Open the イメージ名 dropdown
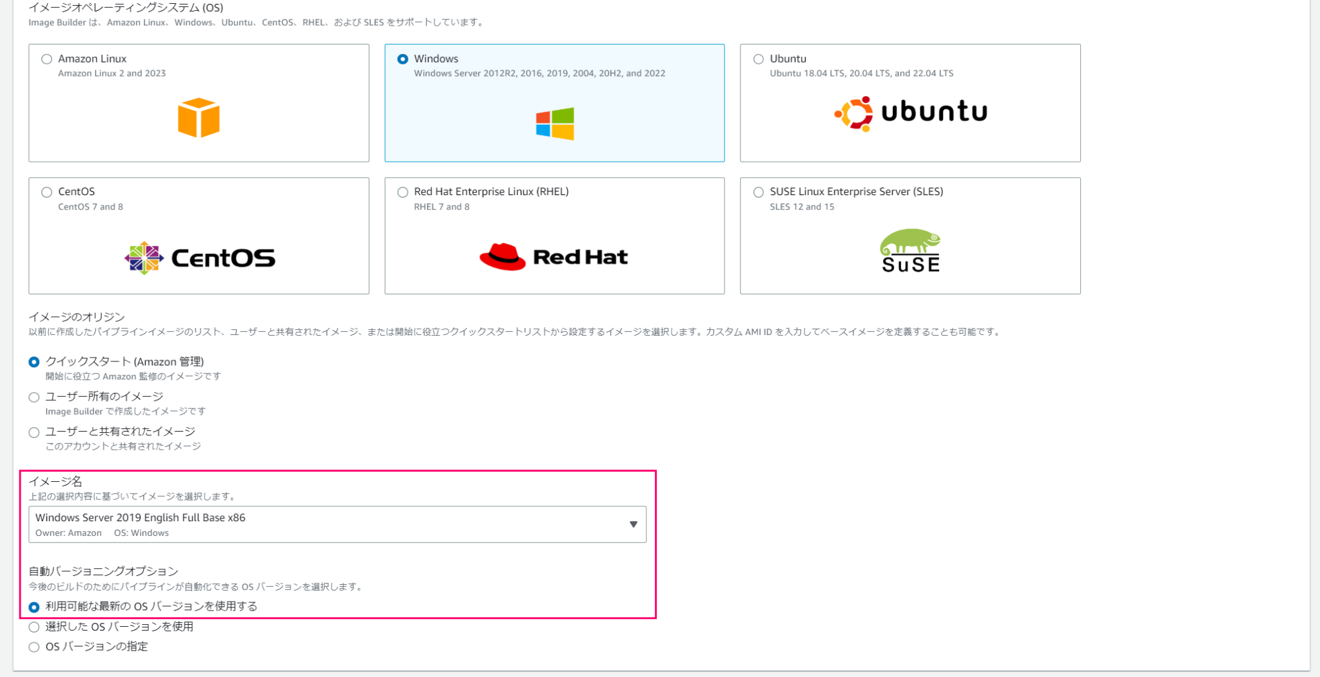This screenshot has height=677, width=1320. pyautogui.click(x=633, y=524)
